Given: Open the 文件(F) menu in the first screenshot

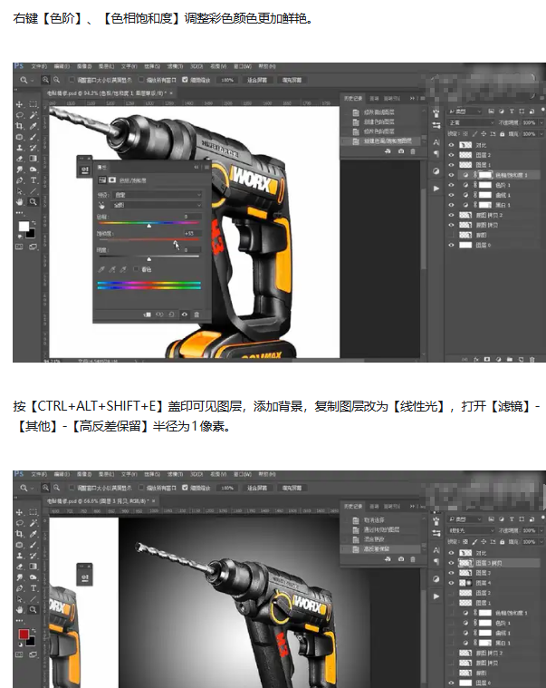Looking at the screenshot, I should click(39, 67).
